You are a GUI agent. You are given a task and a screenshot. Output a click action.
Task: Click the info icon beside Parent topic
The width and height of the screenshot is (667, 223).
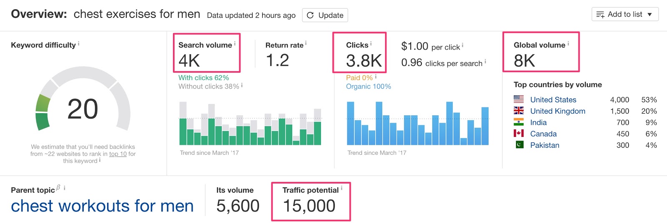65,188
